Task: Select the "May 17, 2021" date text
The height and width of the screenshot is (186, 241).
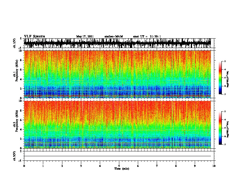Action: click(x=85, y=36)
